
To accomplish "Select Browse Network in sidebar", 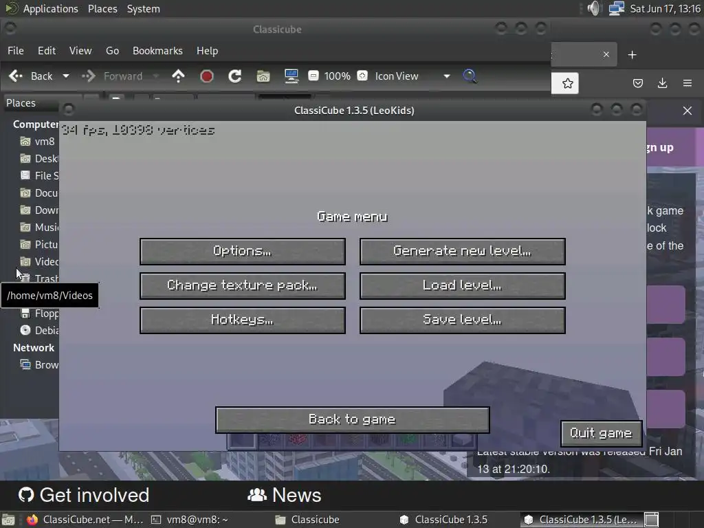I will 39,365.
